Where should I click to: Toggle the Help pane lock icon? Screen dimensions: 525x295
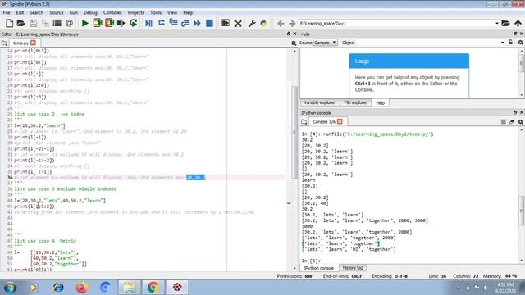pyautogui.click(x=510, y=43)
